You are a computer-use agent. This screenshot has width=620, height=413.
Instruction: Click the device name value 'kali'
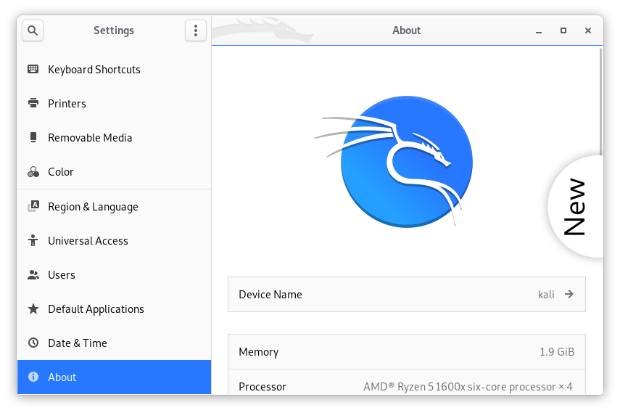(x=546, y=295)
